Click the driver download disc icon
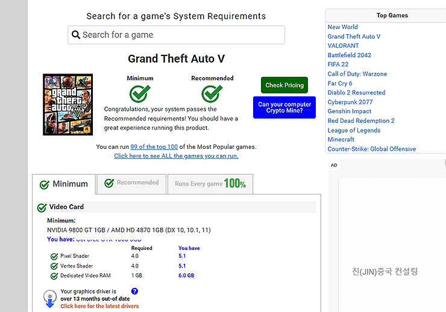This screenshot has width=446, height=312. (50, 299)
